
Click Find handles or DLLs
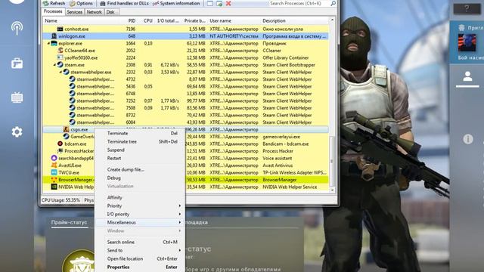click(x=124, y=3)
